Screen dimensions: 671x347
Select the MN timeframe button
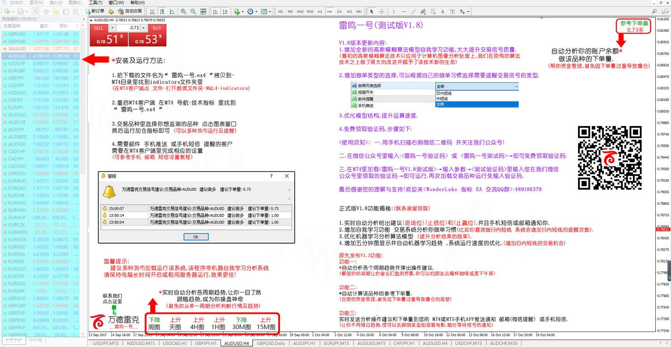click(359, 11)
